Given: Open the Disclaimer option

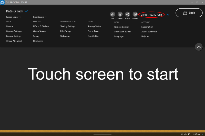Looking at the screenshot, I should point(38,41).
